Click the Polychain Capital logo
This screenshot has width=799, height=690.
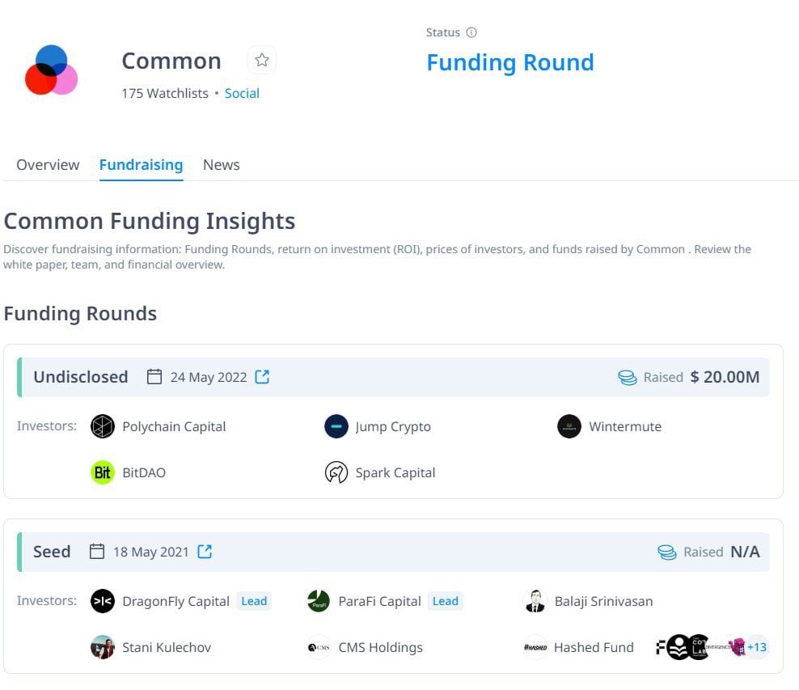pyautogui.click(x=103, y=426)
